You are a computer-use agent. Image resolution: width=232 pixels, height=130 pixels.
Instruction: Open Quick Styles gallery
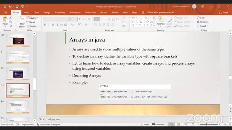169,22
